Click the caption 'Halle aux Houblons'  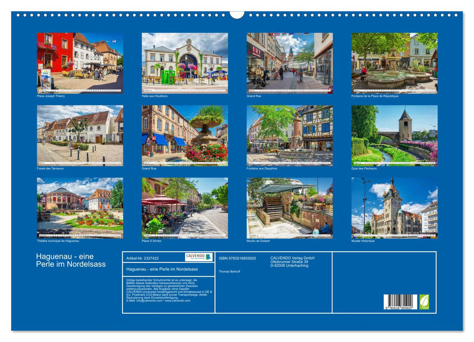(x=154, y=96)
